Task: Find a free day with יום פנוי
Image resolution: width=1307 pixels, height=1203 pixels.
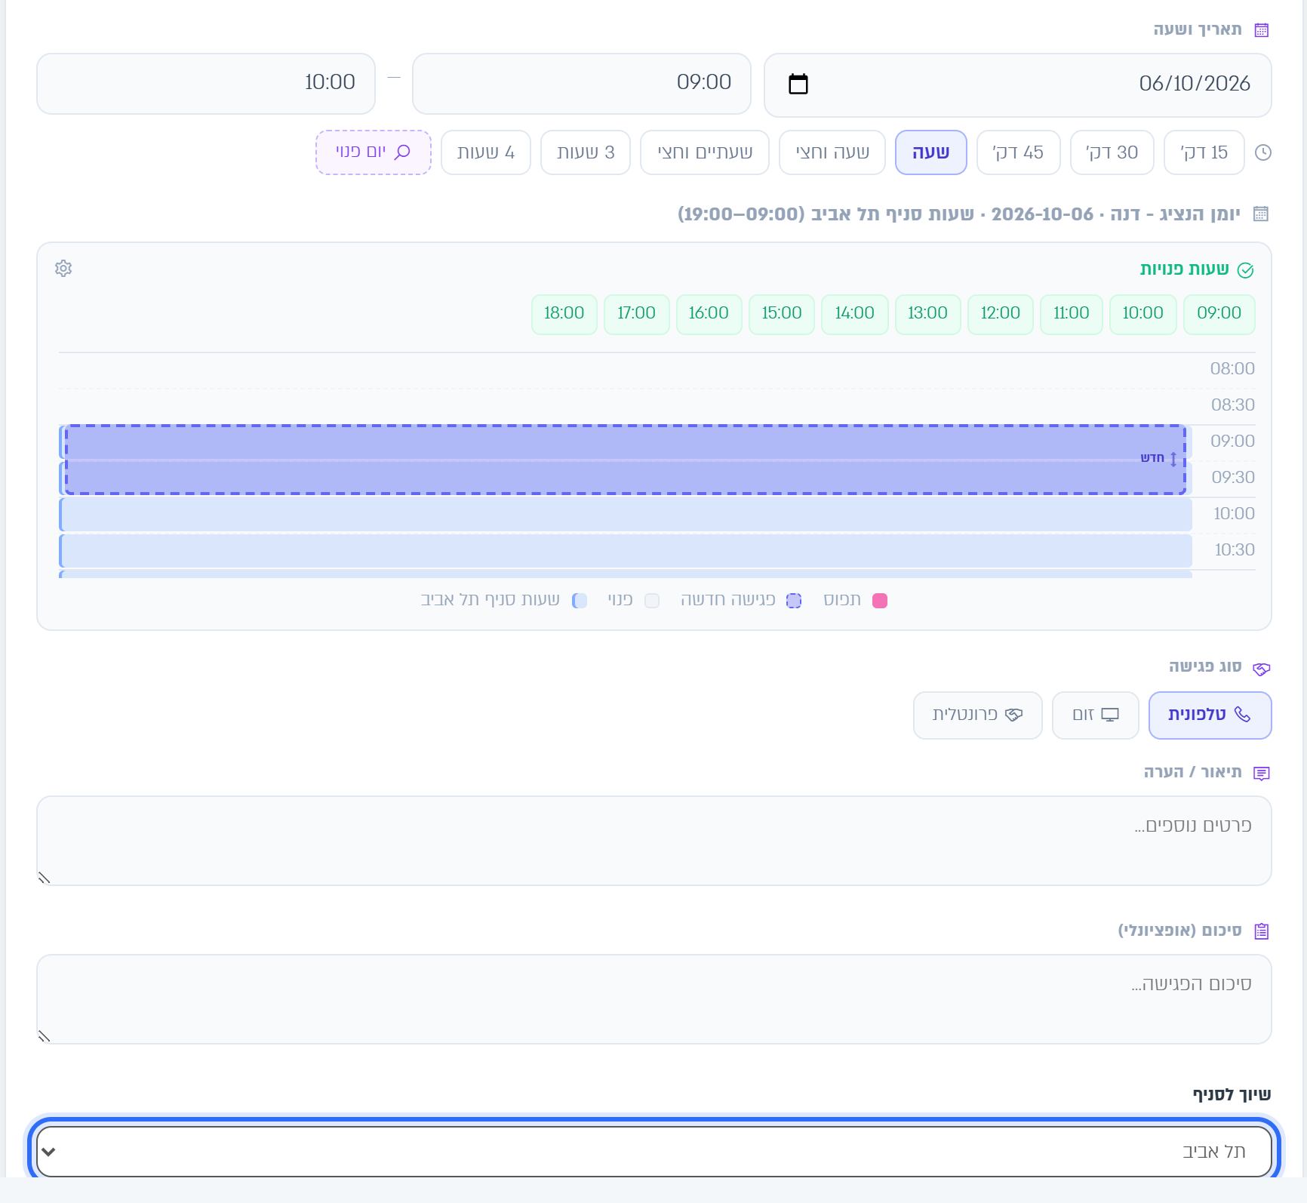Action: coord(374,152)
